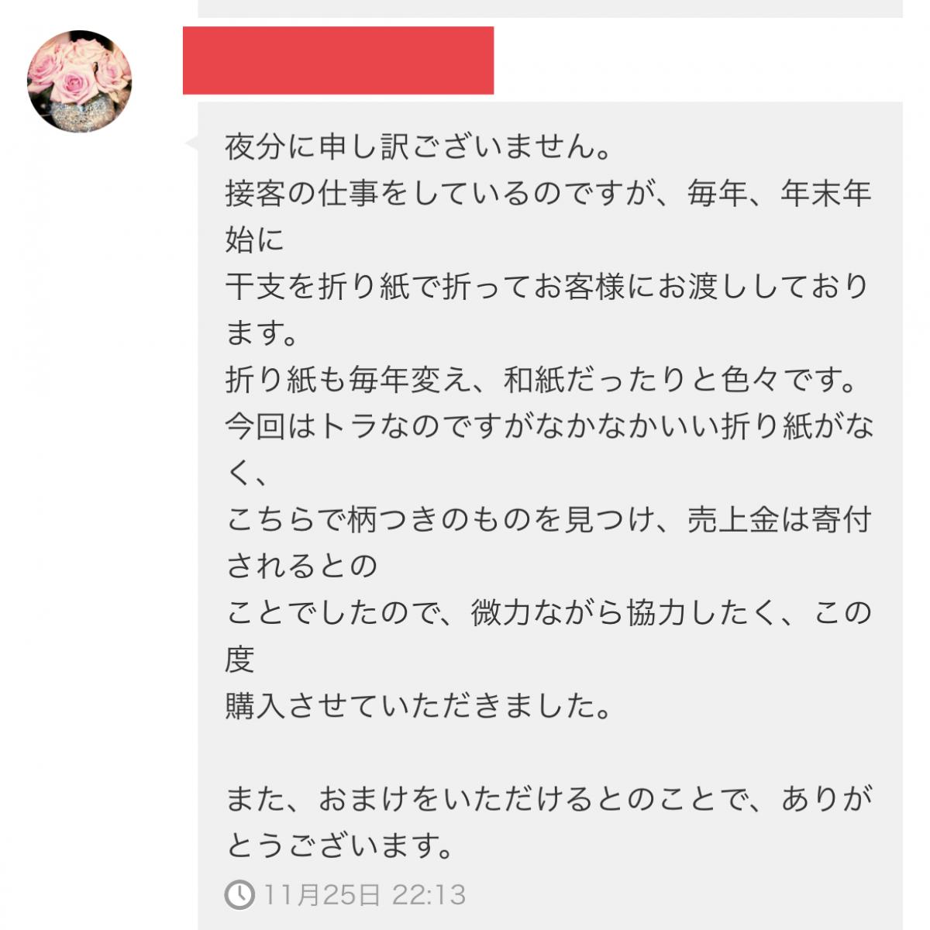Click the word 年末年 in the message
The width and height of the screenshot is (930, 930).
826,193
